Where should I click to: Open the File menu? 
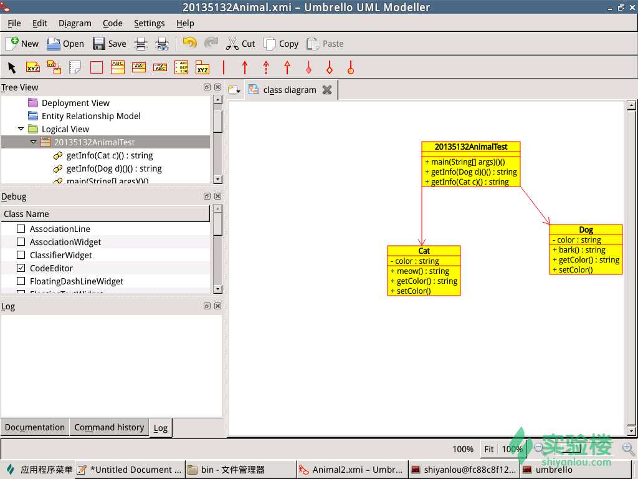[14, 23]
